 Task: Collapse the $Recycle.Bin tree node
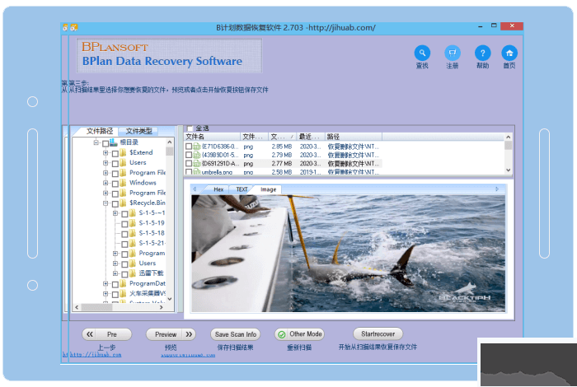[x=106, y=203]
